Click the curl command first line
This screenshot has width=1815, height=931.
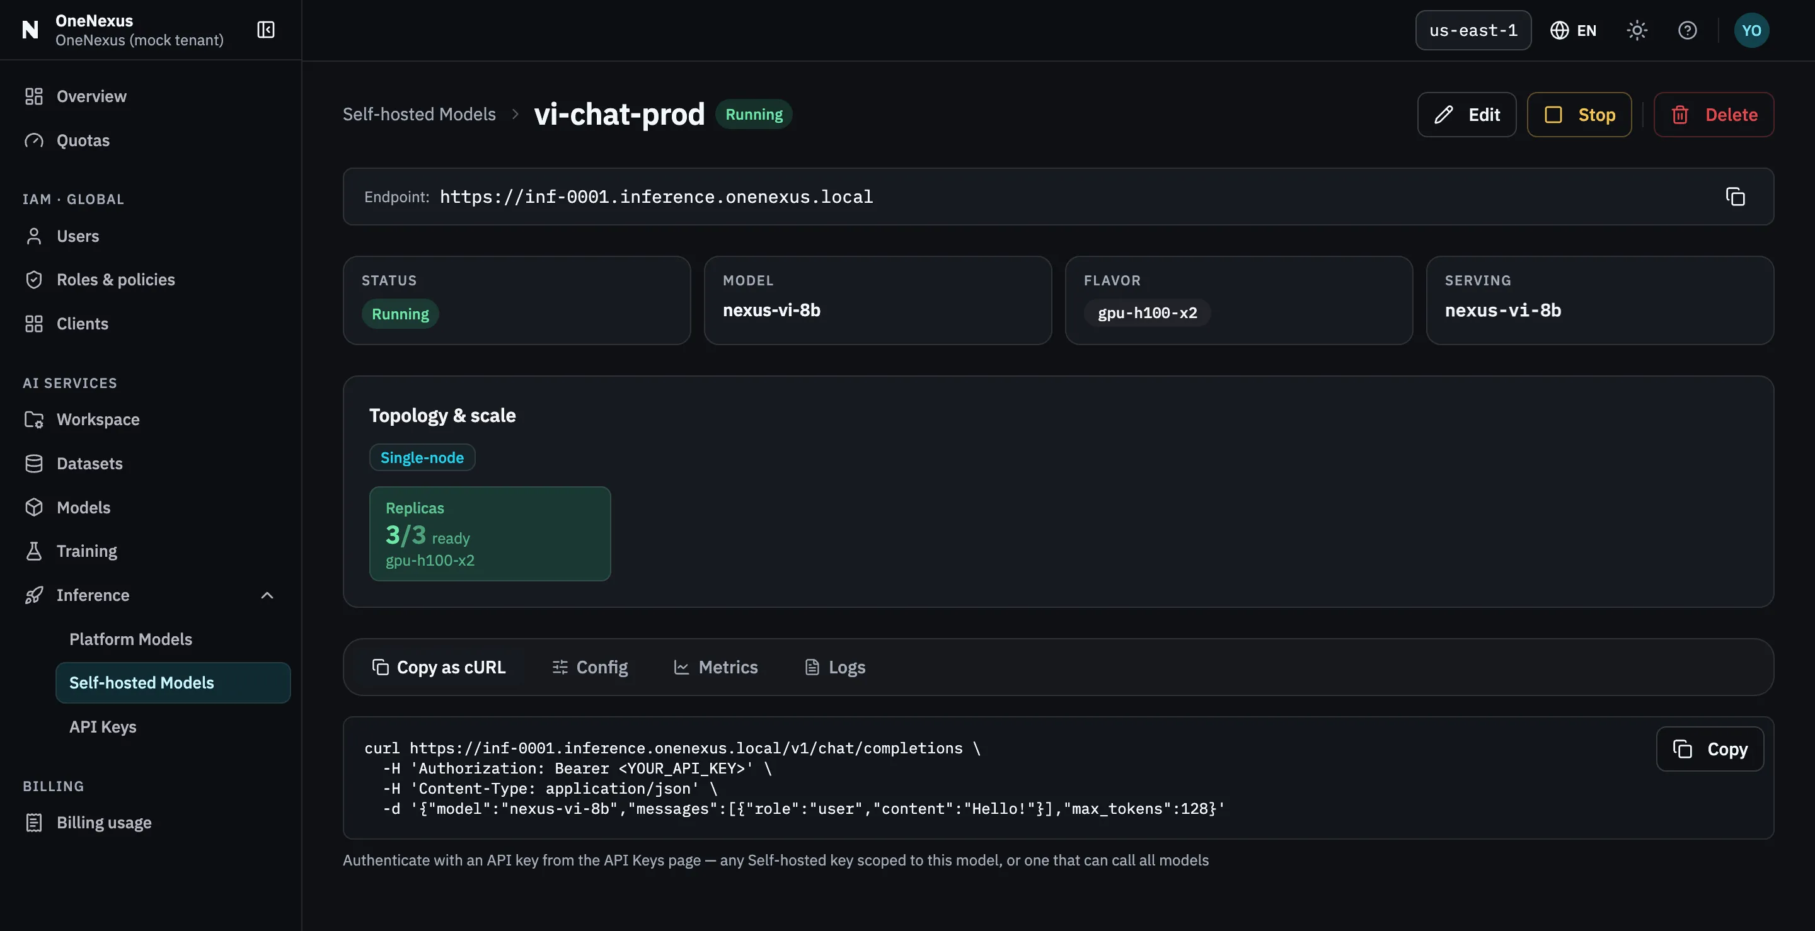(x=672, y=748)
